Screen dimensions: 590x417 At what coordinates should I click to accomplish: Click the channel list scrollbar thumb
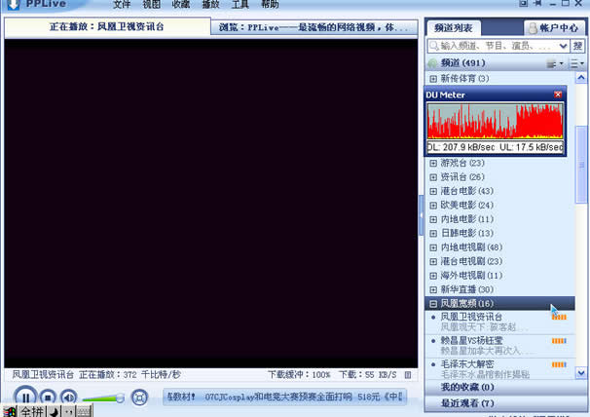click(581, 165)
